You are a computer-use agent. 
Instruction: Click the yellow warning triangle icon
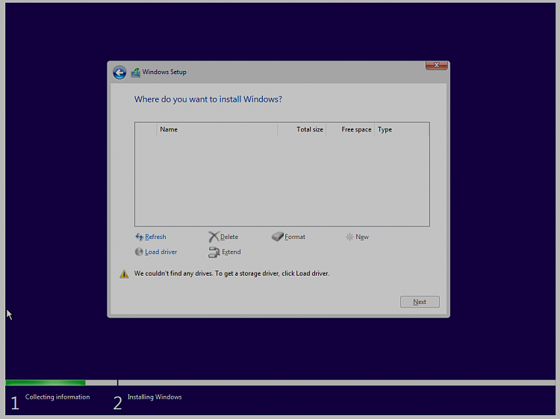point(124,274)
